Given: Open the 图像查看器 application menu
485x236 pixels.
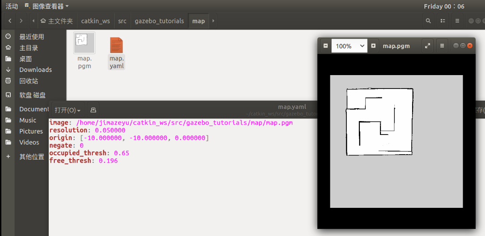Looking at the screenshot, I should [46, 6].
